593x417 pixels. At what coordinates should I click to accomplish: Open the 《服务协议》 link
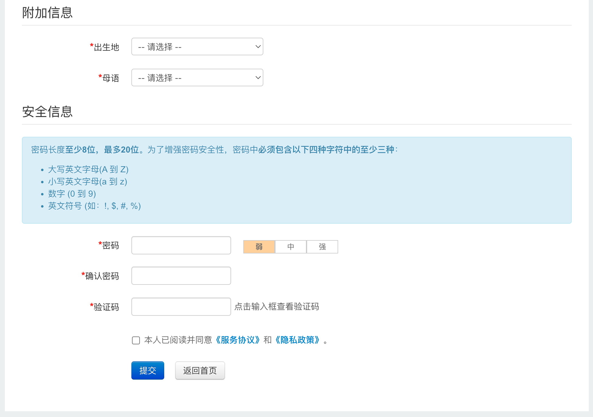238,340
